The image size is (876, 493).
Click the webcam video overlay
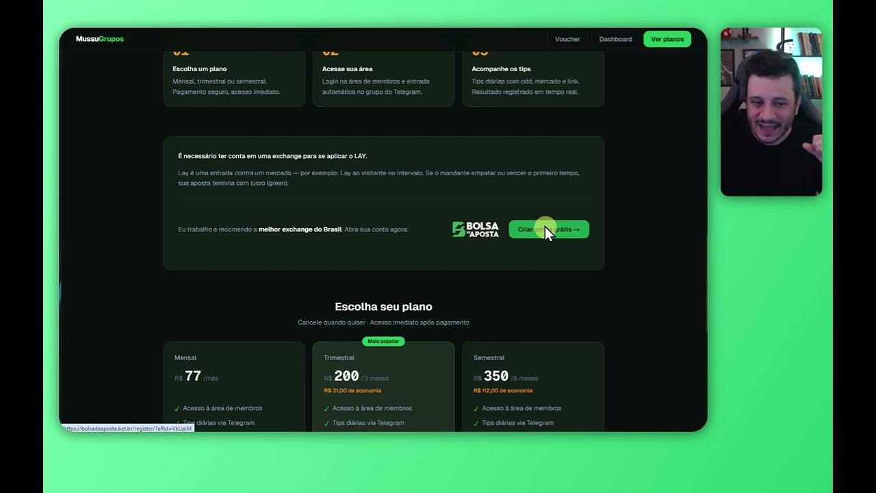771,112
